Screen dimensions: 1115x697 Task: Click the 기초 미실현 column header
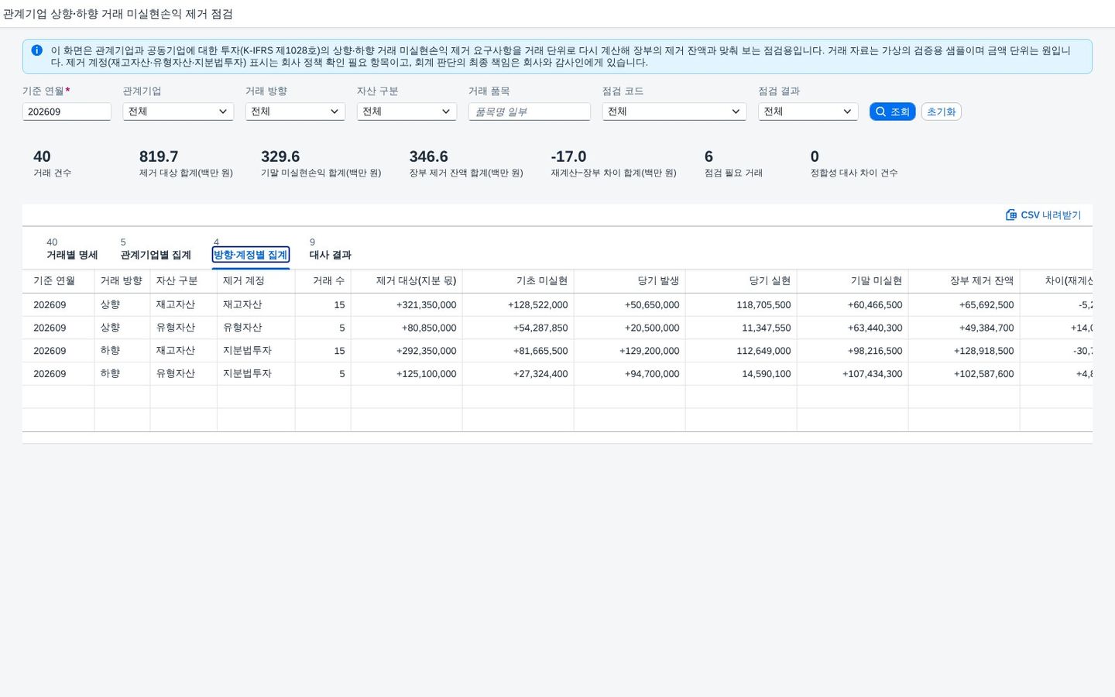tap(518, 280)
